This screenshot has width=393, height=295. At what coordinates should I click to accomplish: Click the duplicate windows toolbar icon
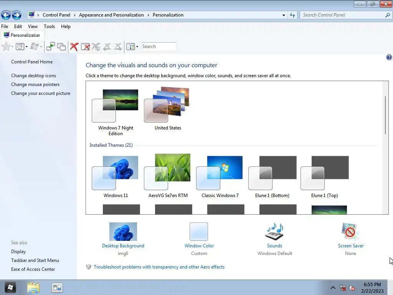61,46
